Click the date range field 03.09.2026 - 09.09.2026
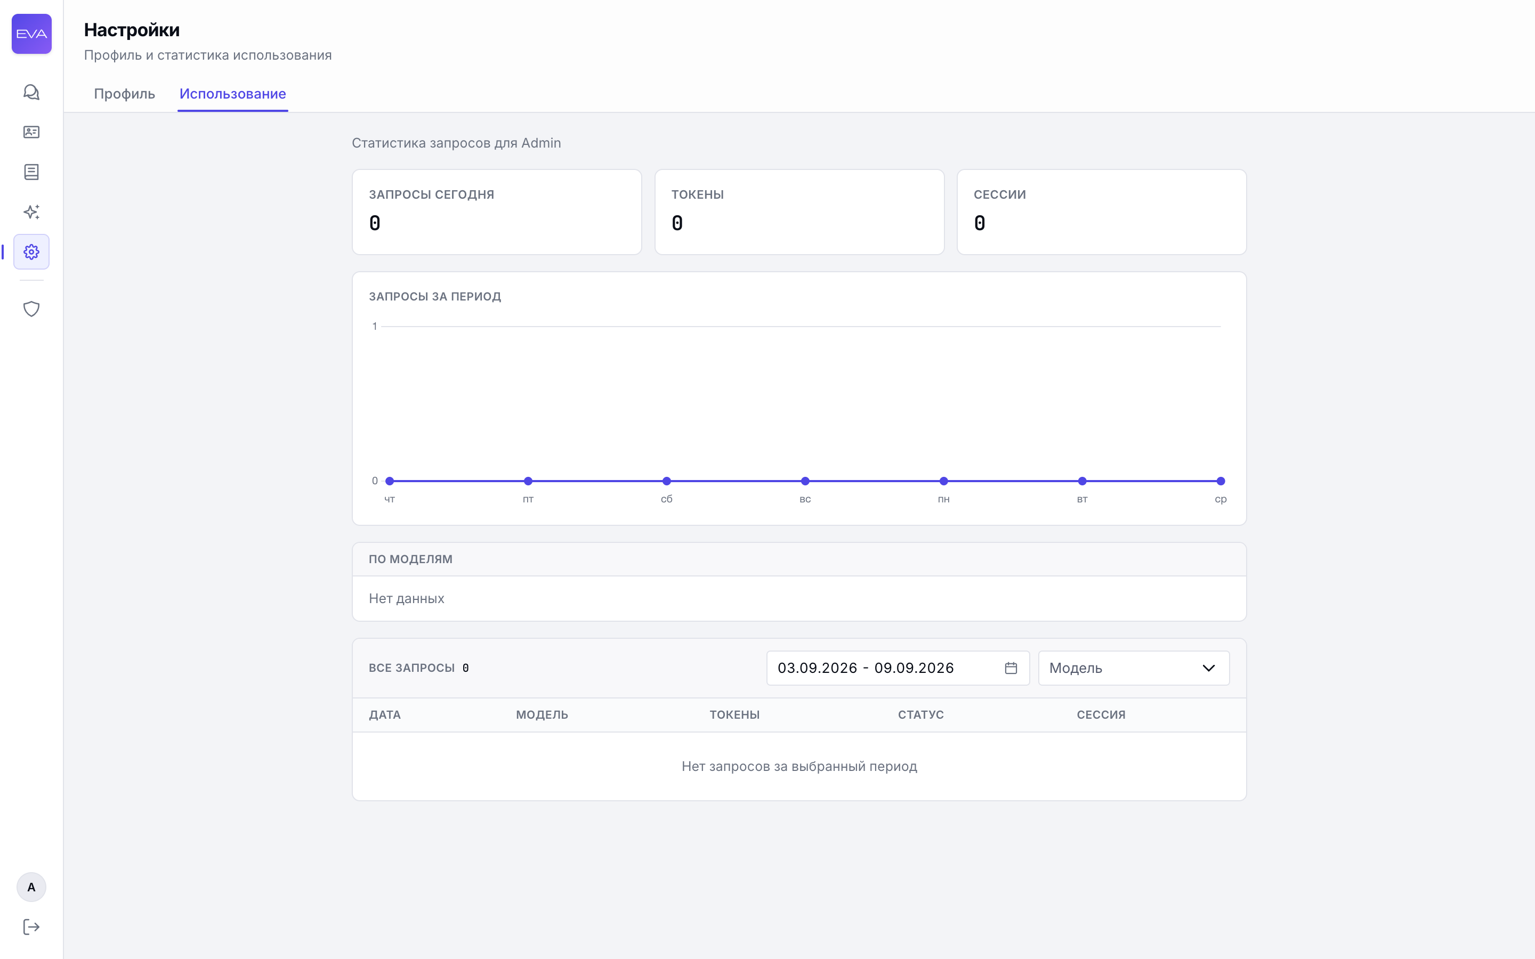 coord(898,668)
